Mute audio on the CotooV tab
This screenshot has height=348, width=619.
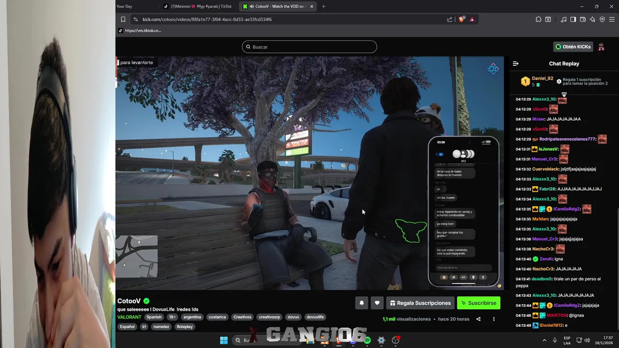(252, 6)
